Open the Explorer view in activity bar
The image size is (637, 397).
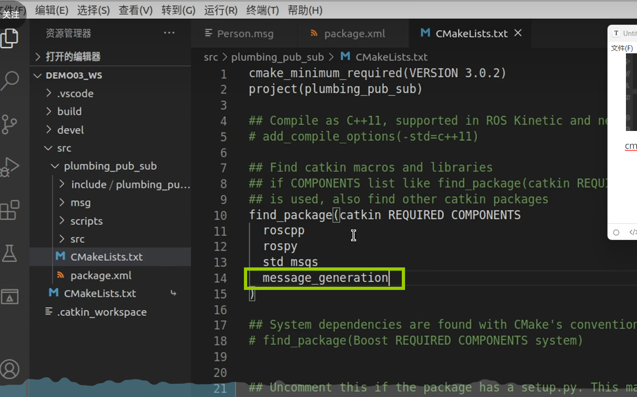[10, 39]
